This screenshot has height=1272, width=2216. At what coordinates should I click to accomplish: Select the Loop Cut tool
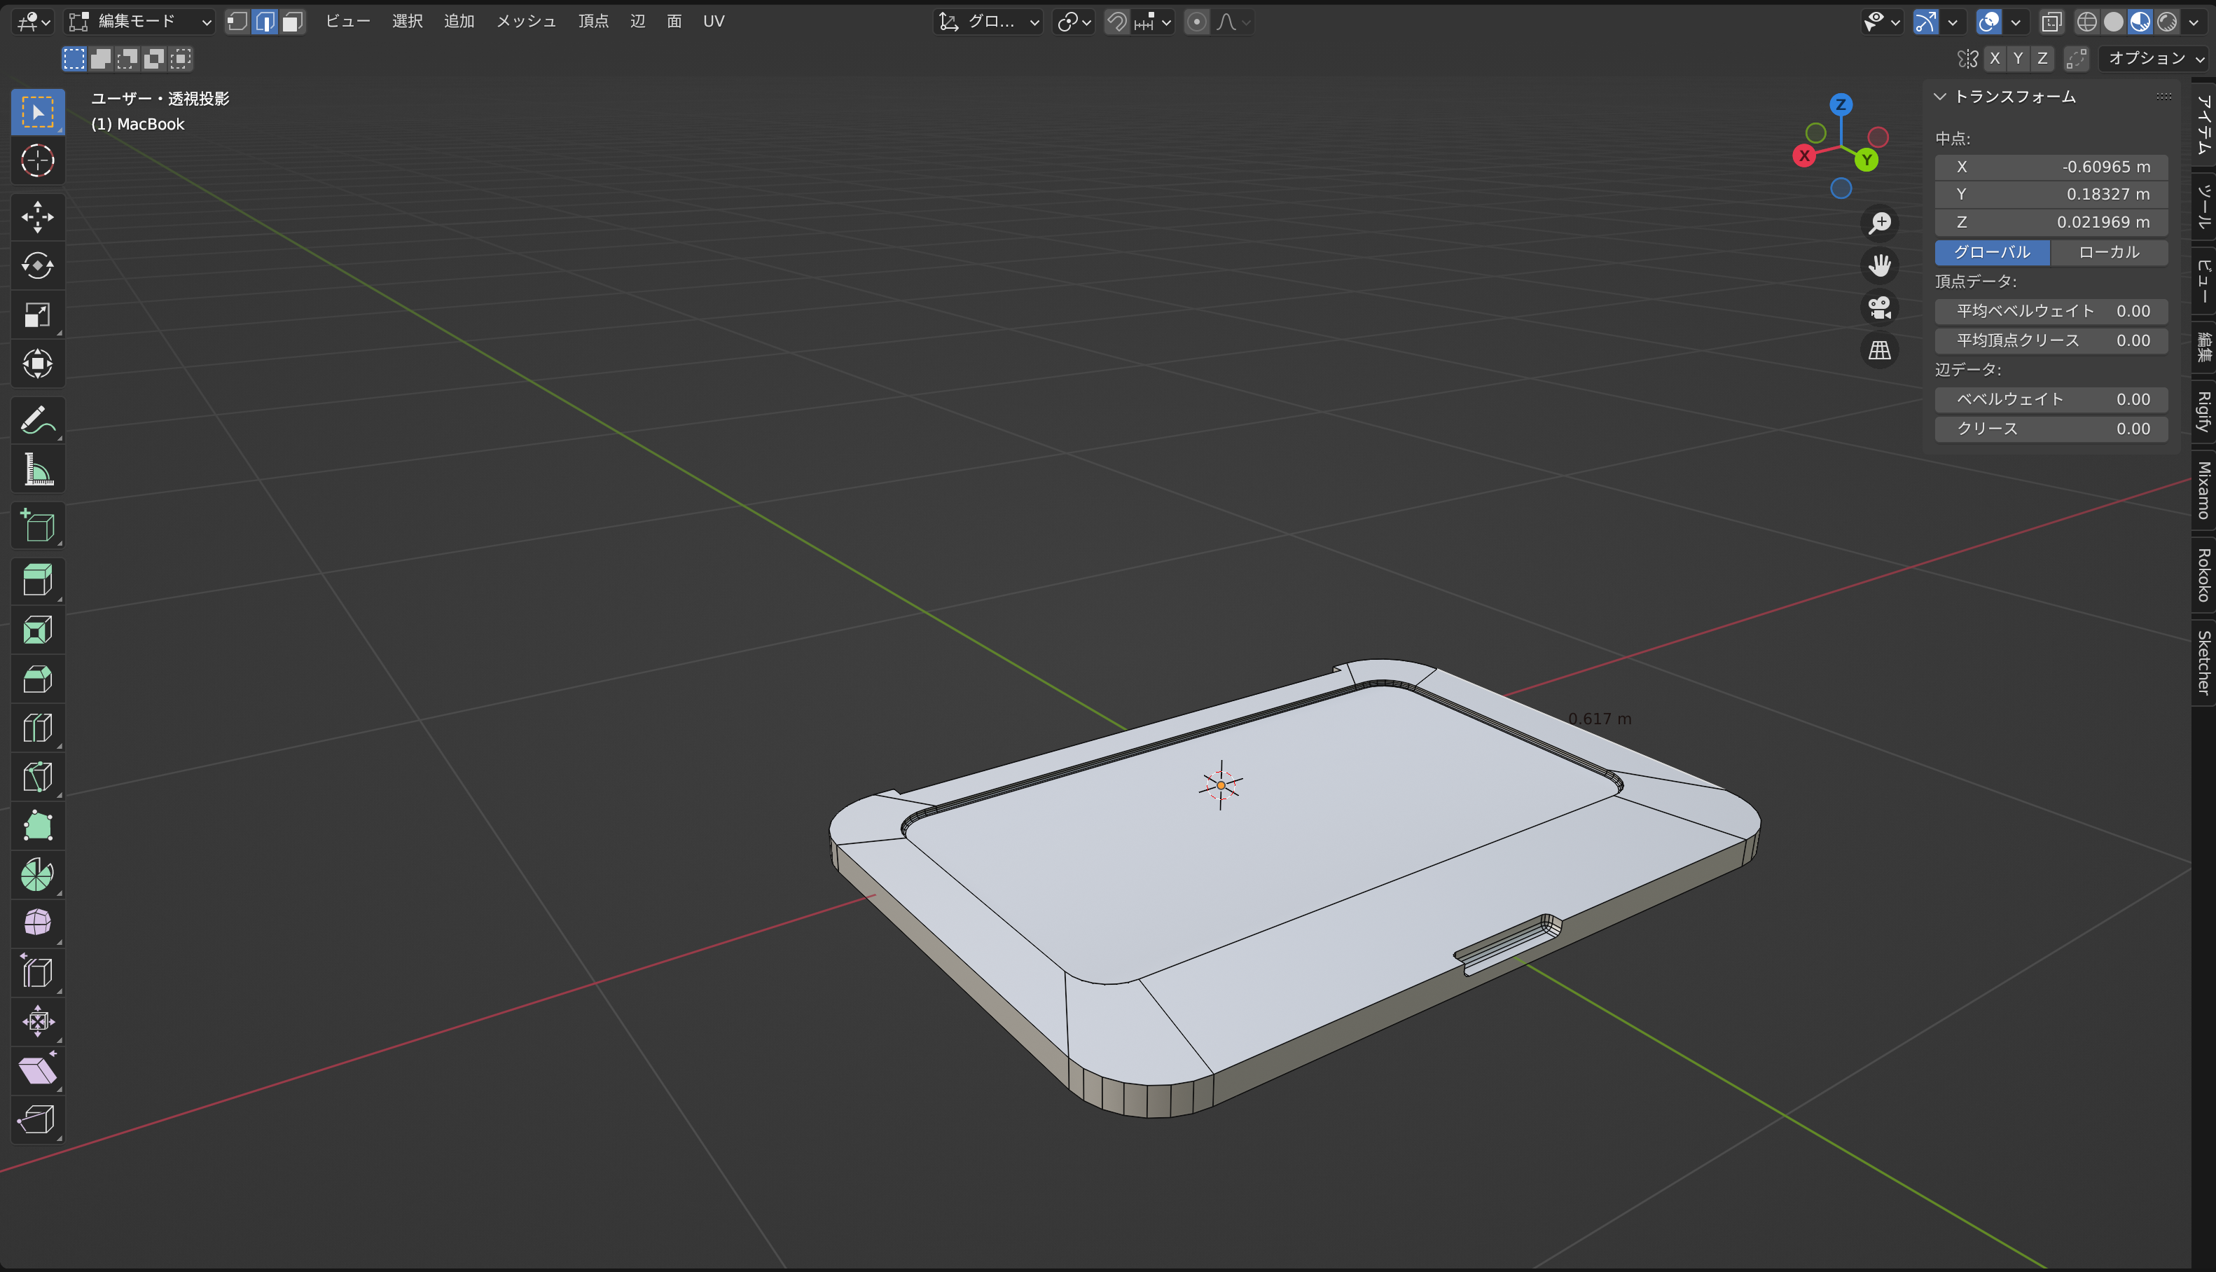click(x=38, y=728)
